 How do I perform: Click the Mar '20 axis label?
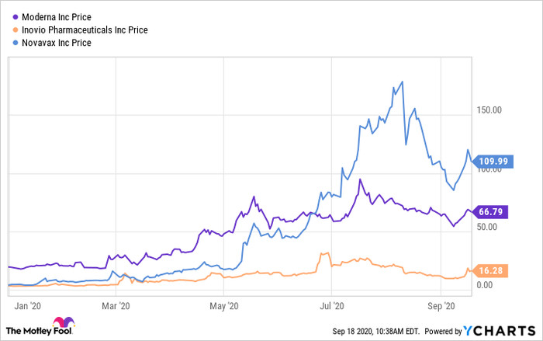116,305
